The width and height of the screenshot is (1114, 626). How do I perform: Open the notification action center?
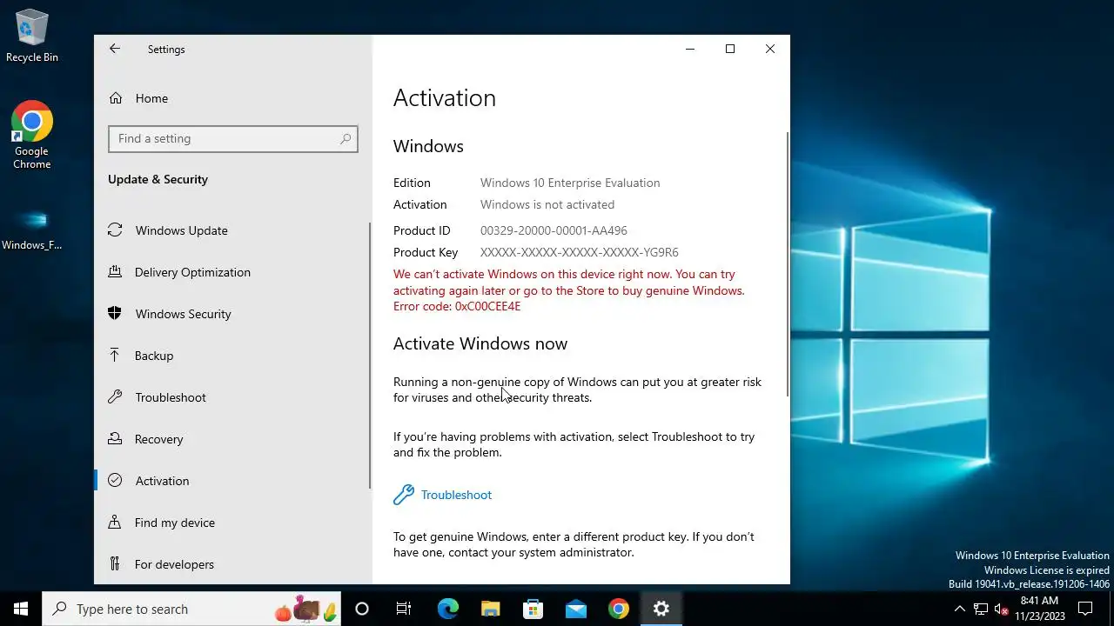[1085, 609]
